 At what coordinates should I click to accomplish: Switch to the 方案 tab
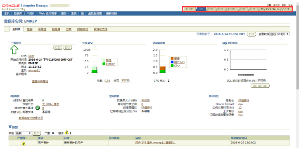[x=69, y=29]
